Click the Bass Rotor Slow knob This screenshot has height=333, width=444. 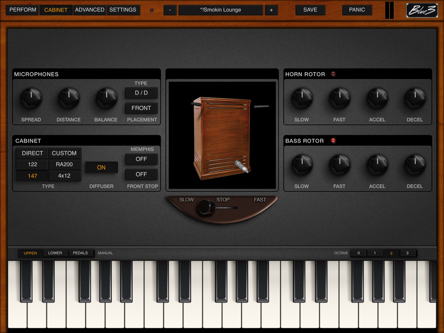302,165
